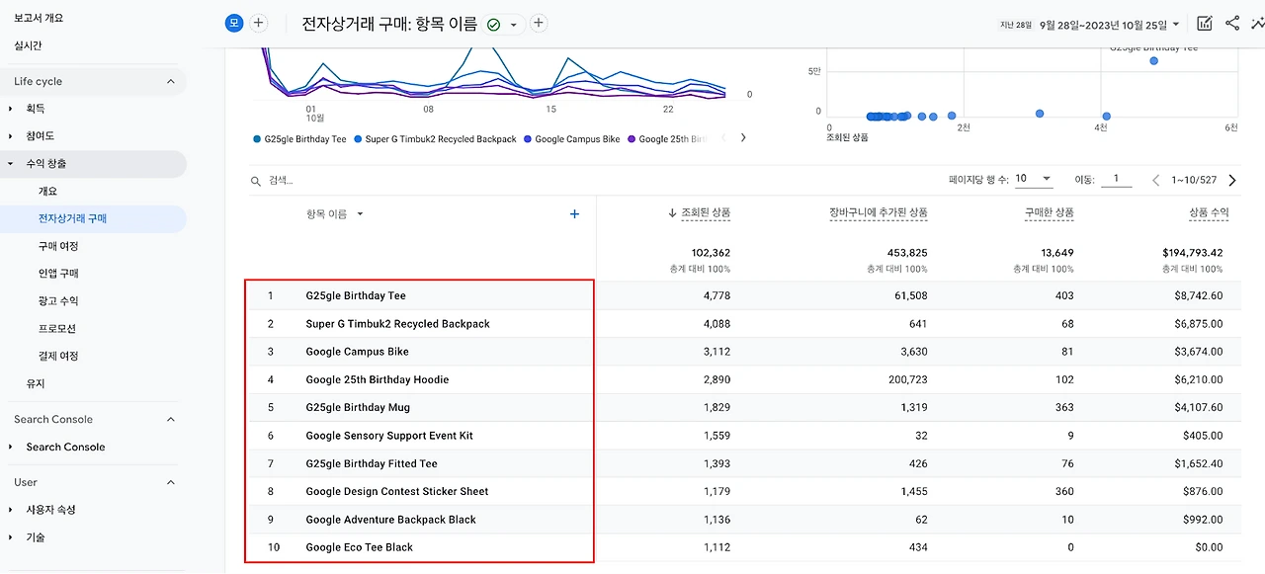The width and height of the screenshot is (1265, 574).
Task: Open the dropdown arrow next to the green check
Action: point(514,25)
